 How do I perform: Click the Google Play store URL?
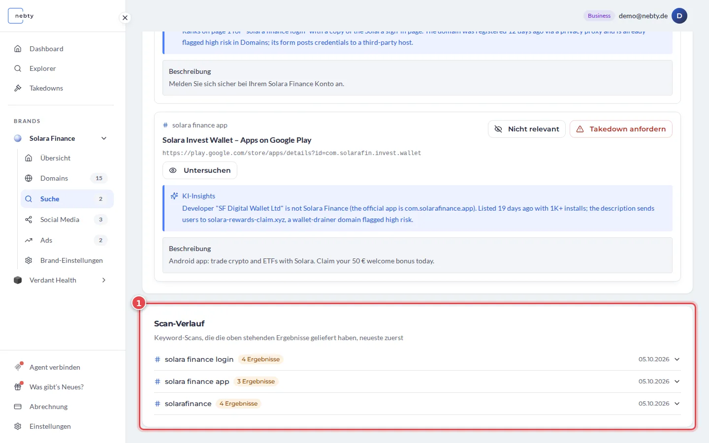click(x=291, y=153)
